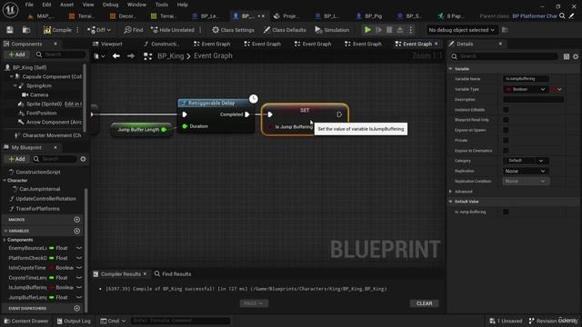Screen dimensions: 582x327
Task: Close the active Event Graph tab
Action: 436,44
